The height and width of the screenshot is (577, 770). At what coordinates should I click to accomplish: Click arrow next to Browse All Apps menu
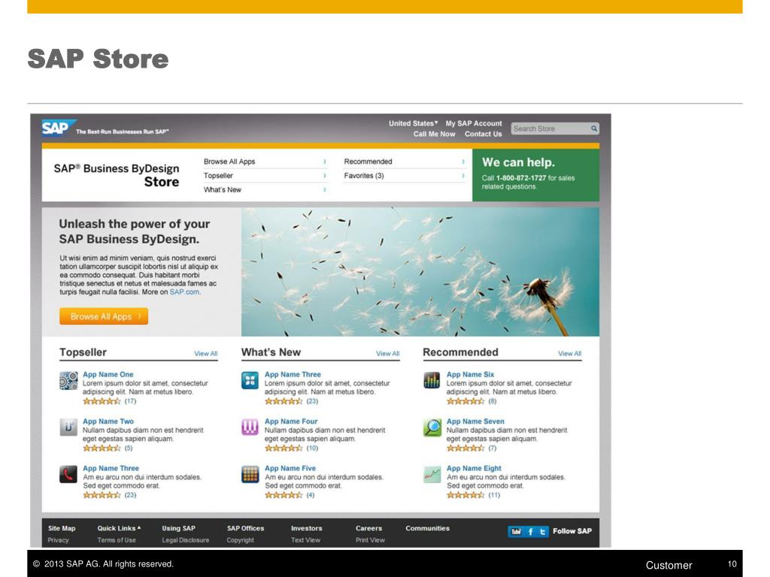[x=325, y=162]
